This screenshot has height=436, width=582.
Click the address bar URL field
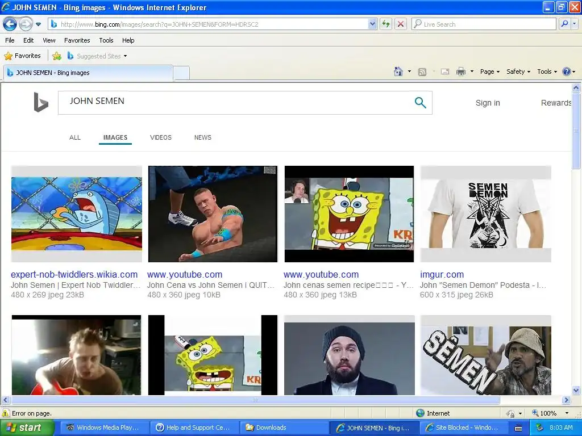(209, 24)
